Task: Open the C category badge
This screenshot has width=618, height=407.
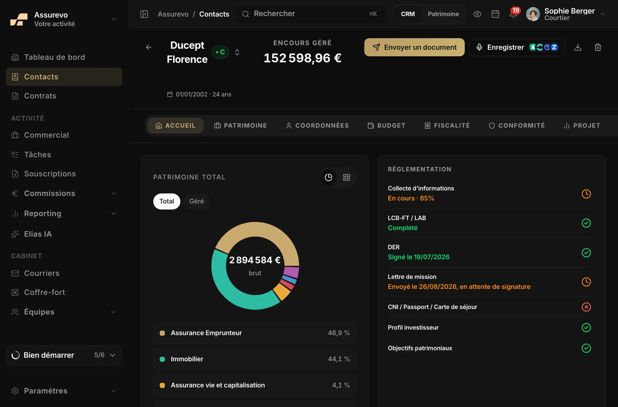Action: [x=220, y=52]
